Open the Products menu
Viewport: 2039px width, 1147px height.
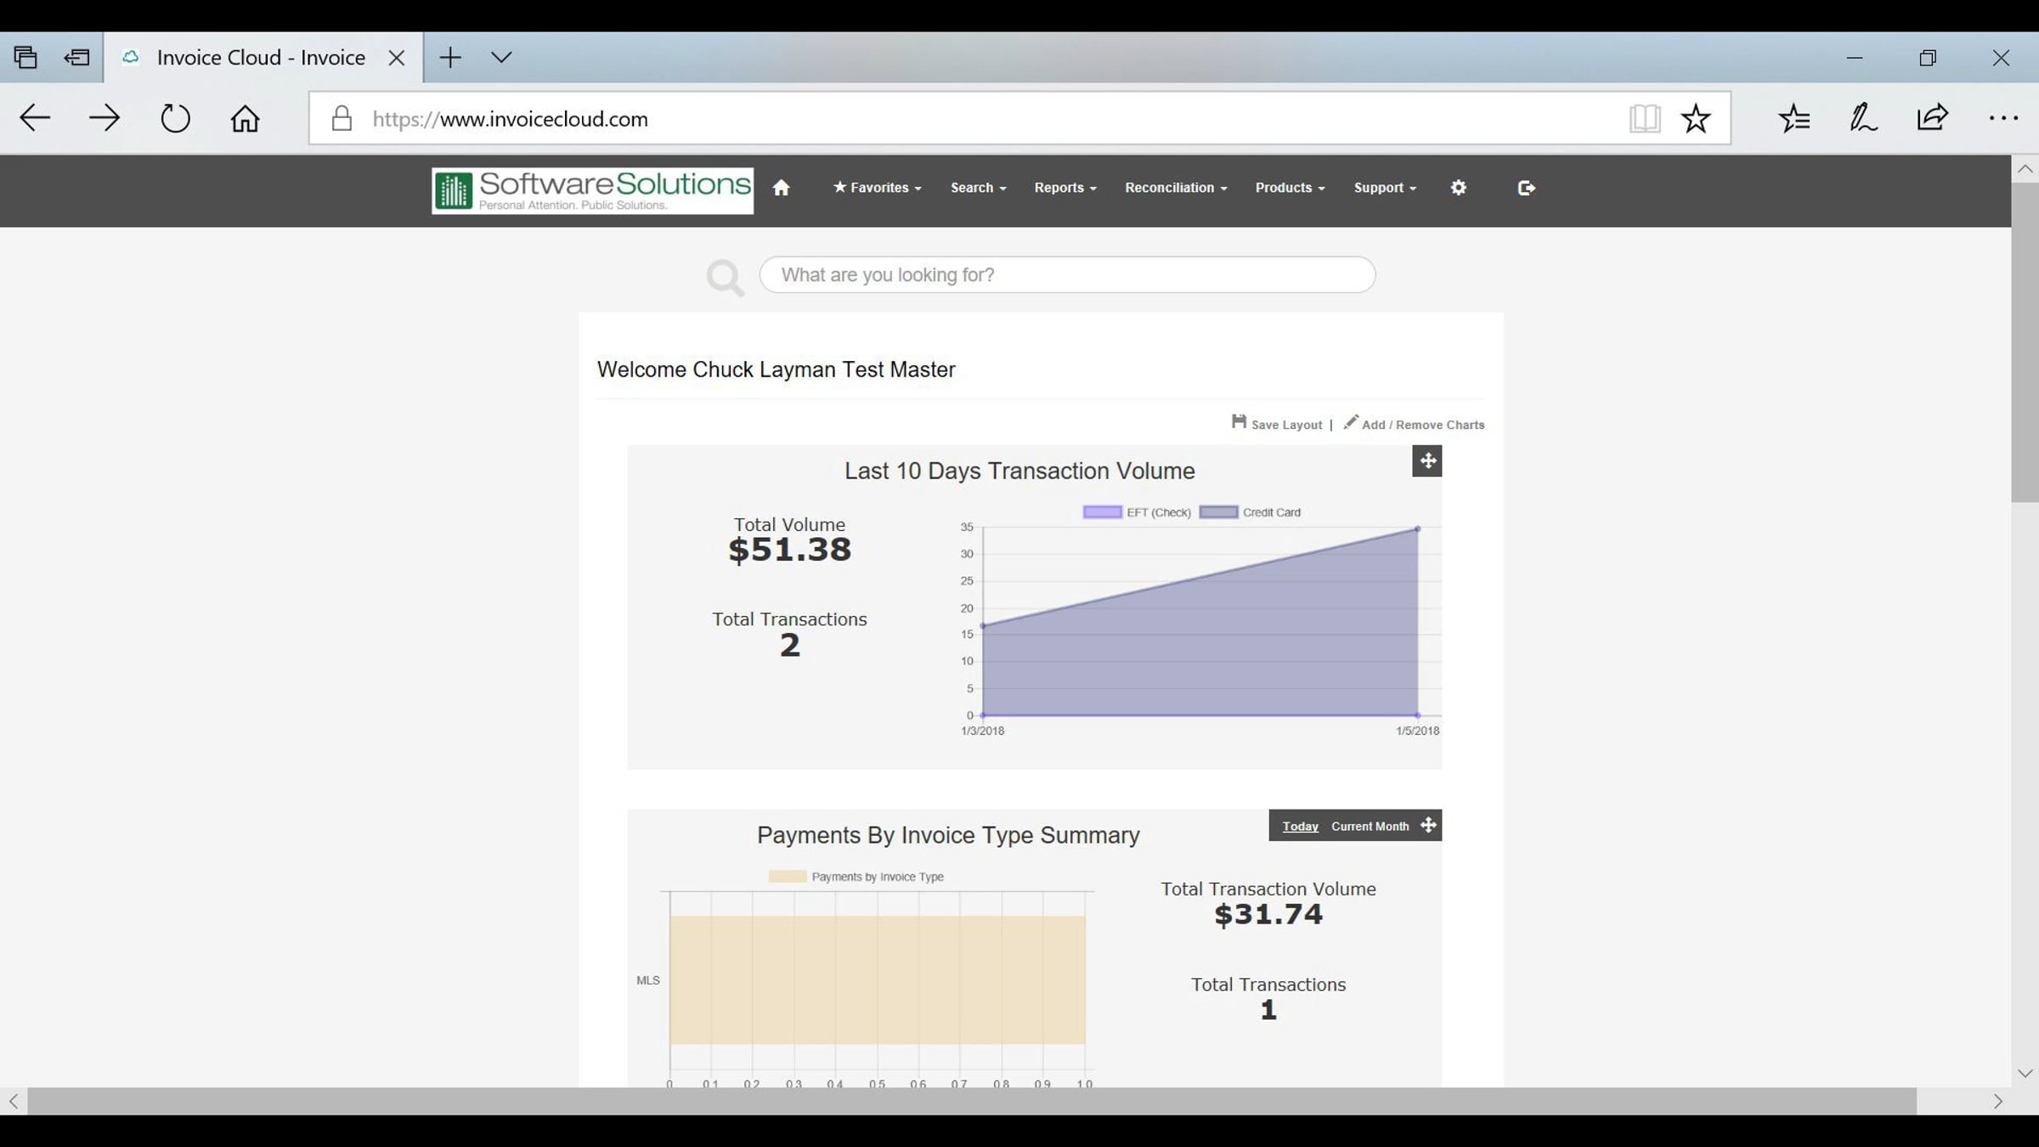click(x=1290, y=188)
